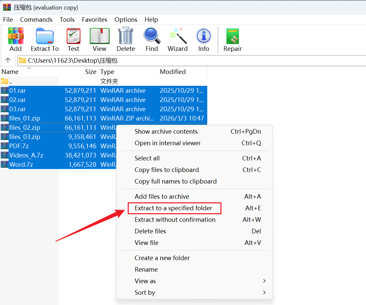
Task: Open the Favorites menu
Action: pos(94,19)
